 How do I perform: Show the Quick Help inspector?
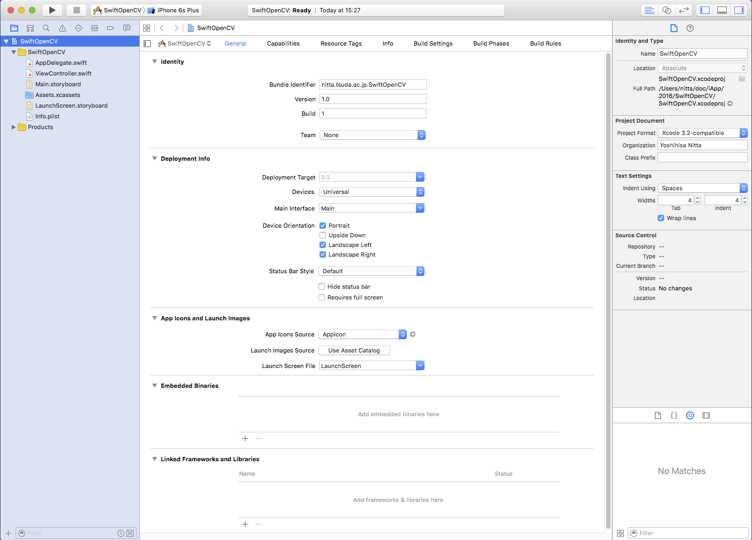click(x=690, y=28)
